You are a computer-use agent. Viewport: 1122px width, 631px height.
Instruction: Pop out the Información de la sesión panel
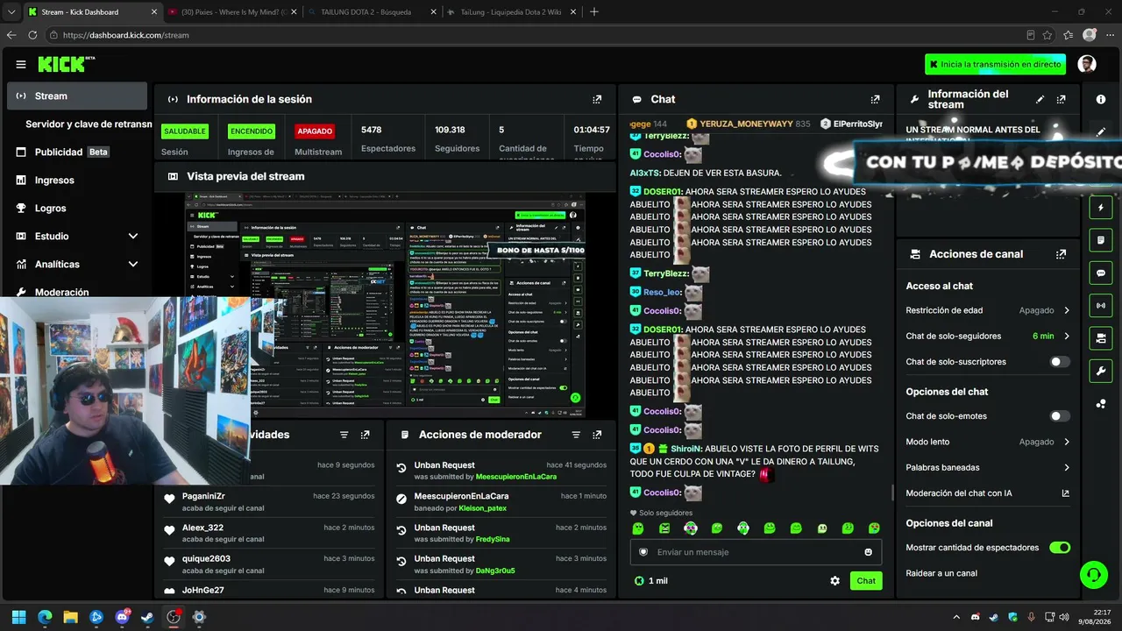[597, 100]
